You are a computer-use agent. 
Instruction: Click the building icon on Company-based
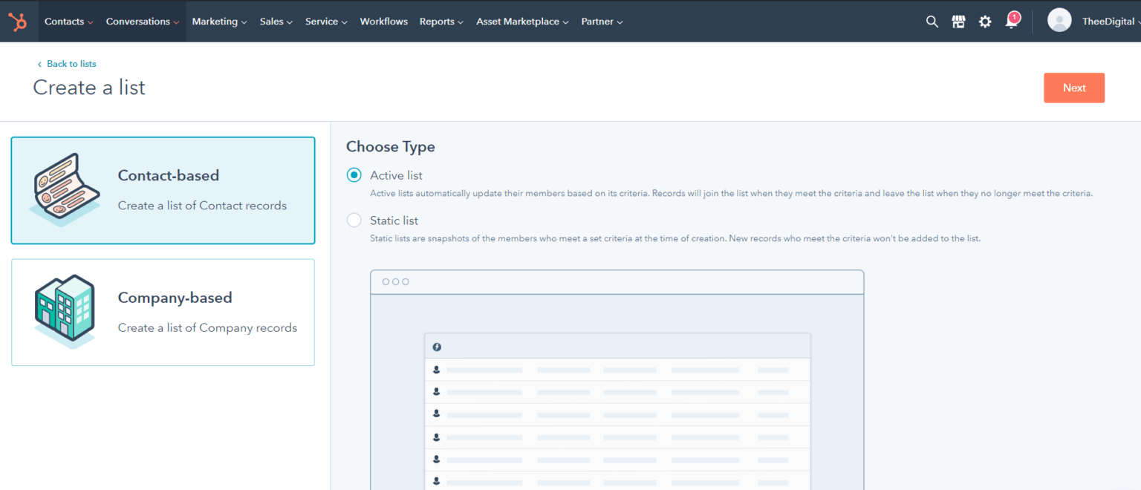[x=65, y=311]
